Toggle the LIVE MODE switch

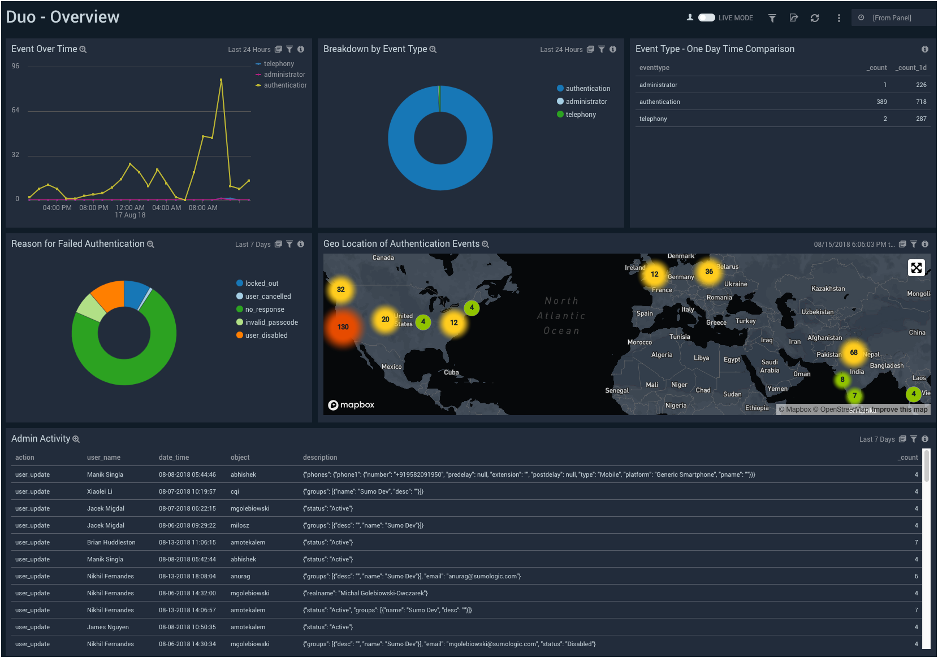point(707,18)
